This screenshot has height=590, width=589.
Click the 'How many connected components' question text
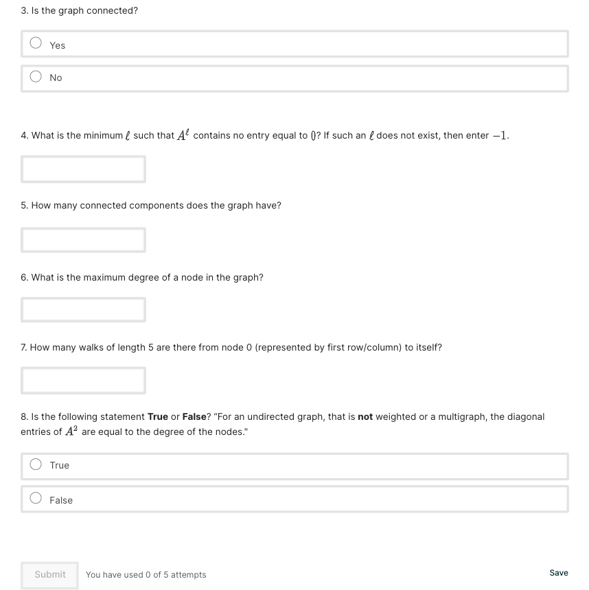[151, 205]
